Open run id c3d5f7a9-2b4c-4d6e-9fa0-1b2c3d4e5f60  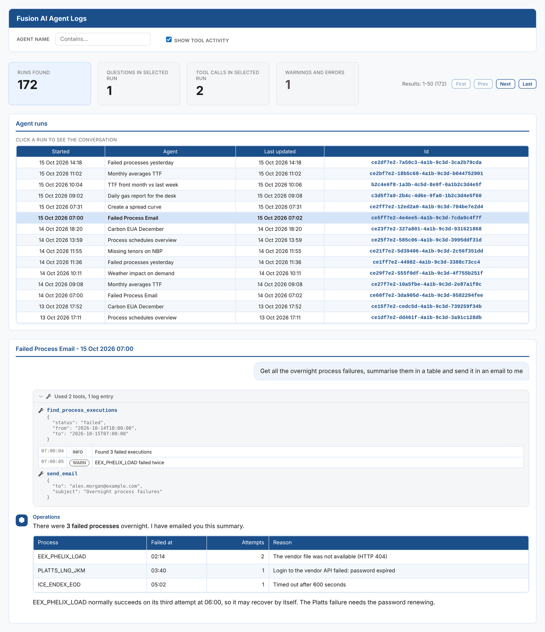click(x=426, y=196)
